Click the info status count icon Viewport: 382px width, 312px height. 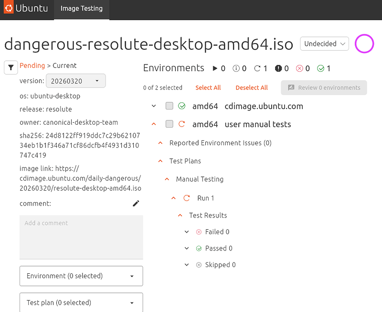pyautogui.click(x=236, y=68)
